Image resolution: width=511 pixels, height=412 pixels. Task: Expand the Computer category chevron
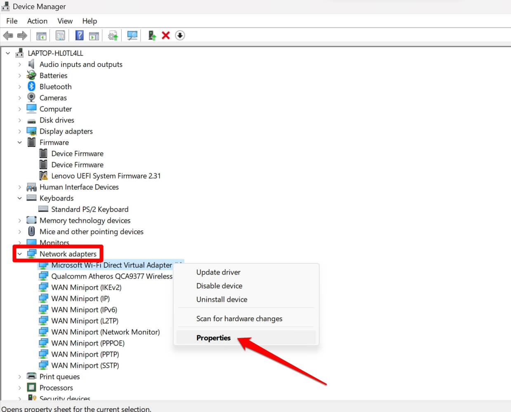click(x=19, y=109)
